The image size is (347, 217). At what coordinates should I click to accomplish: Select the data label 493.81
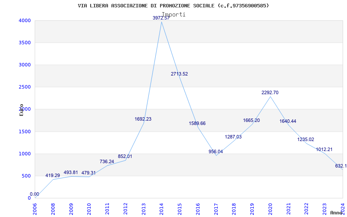[71, 172]
